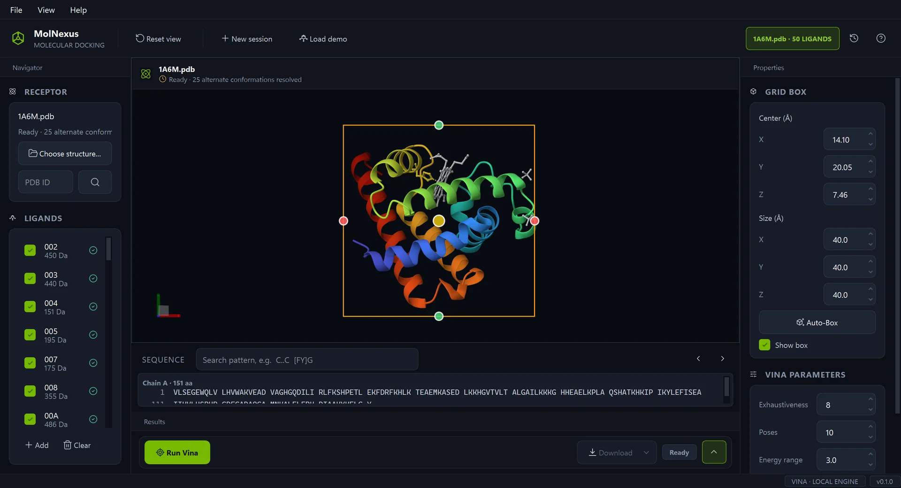
Task: Focus the PDB ID input field
Action: click(x=46, y=182)
